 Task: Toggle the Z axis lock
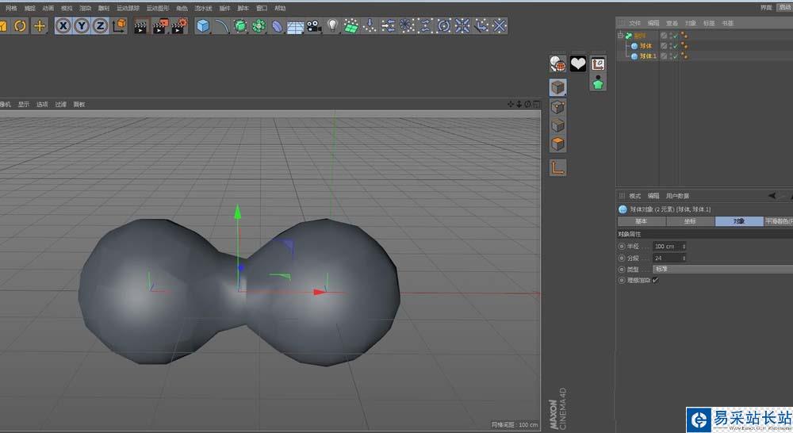tap(100, 25)
